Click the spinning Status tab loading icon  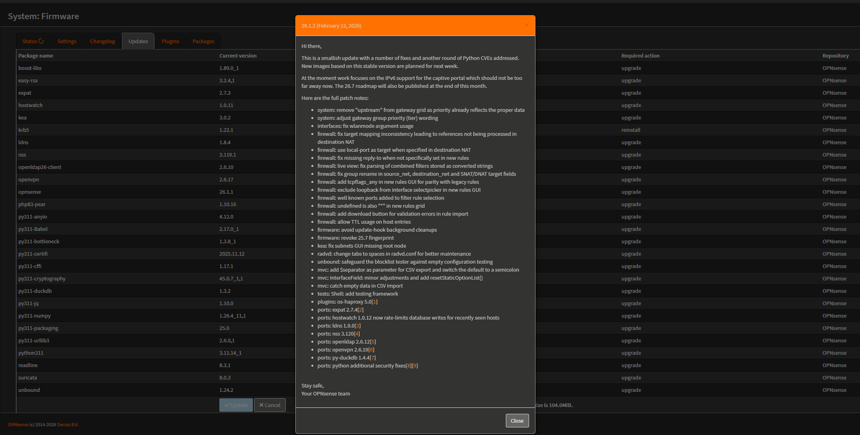41,41
